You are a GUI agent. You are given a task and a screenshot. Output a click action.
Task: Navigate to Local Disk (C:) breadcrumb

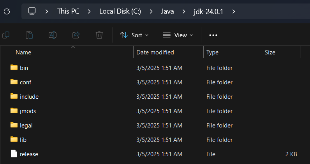tap(120, 11)
